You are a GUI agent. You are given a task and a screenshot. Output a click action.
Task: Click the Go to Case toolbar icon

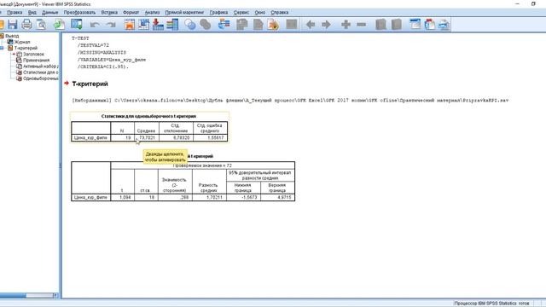tap(143, 25)
